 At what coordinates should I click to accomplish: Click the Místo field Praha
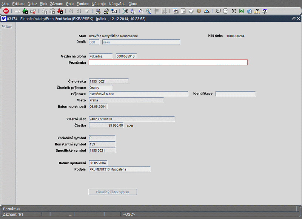click(x=126, y=100)
